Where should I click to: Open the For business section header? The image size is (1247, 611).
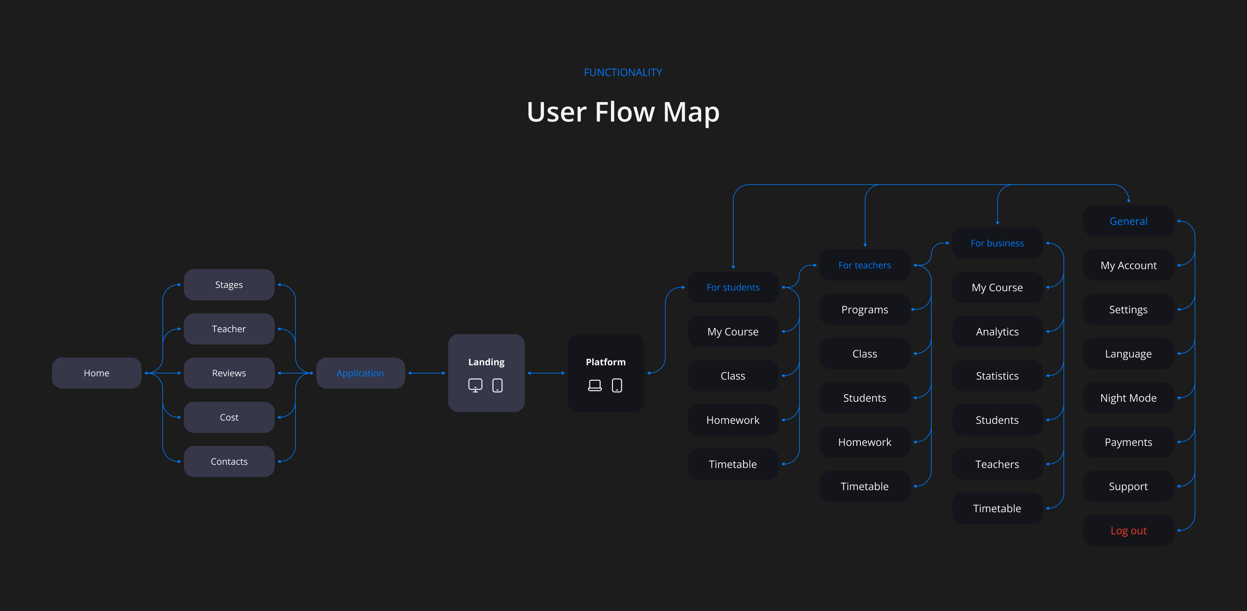997,243
